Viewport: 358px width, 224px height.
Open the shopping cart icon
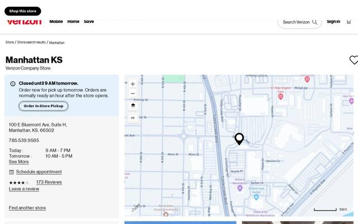pos(348,22)
